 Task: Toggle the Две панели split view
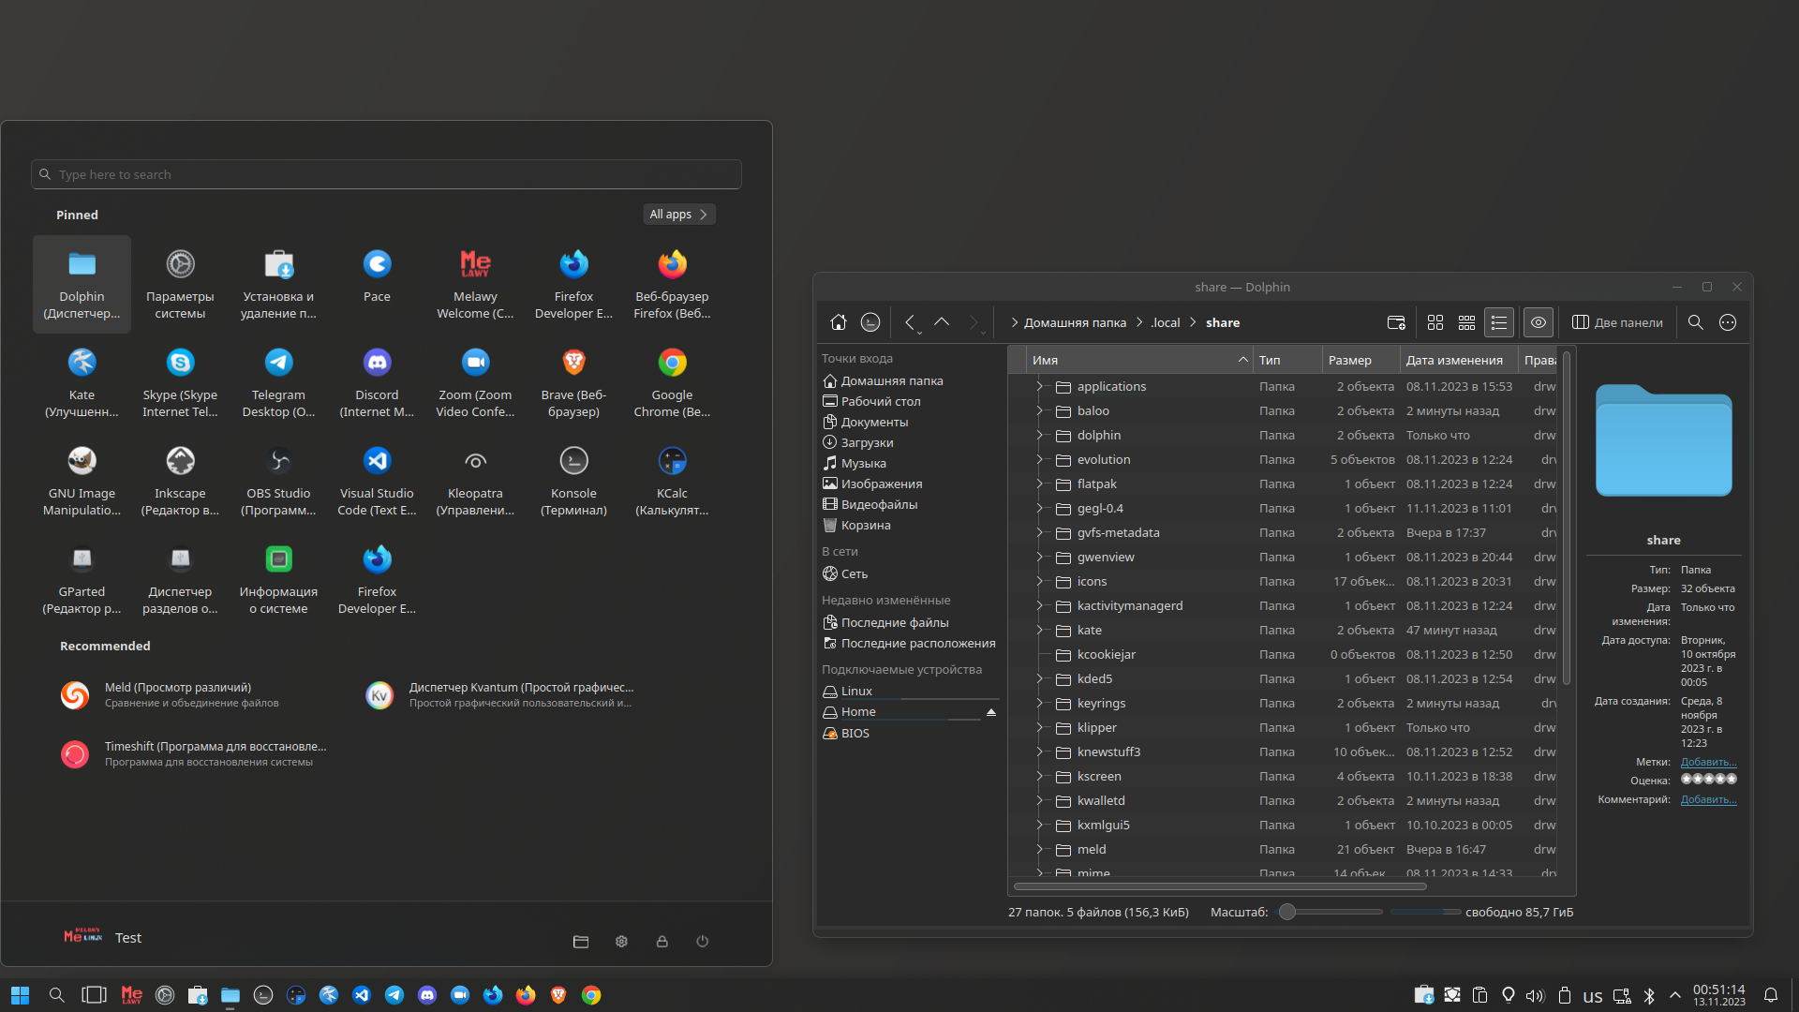(x=1617, y=322)
